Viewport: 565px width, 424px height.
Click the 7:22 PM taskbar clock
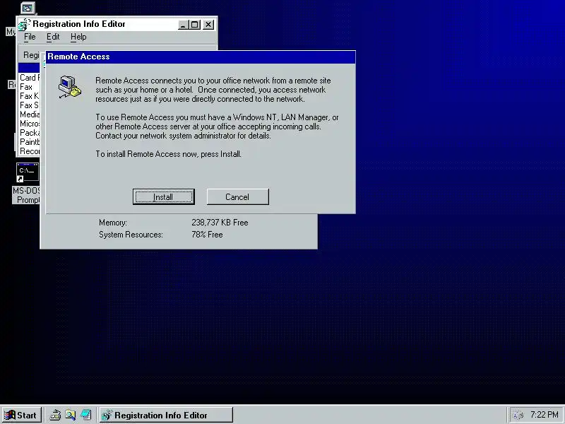(544, 415)
